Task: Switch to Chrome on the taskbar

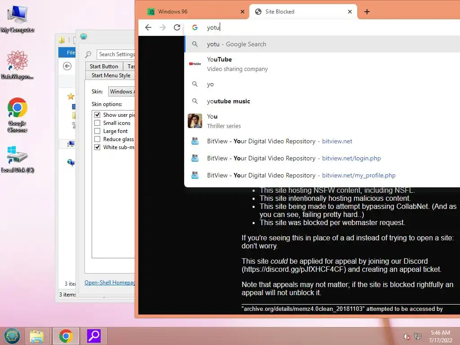Action: coord(66,336)
